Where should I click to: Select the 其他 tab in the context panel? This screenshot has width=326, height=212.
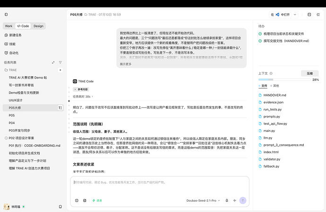[x=275, y=86]
